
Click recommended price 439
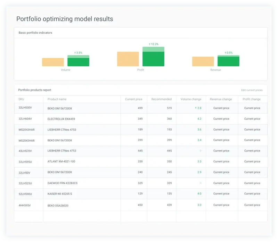click(x=169, y=205)
